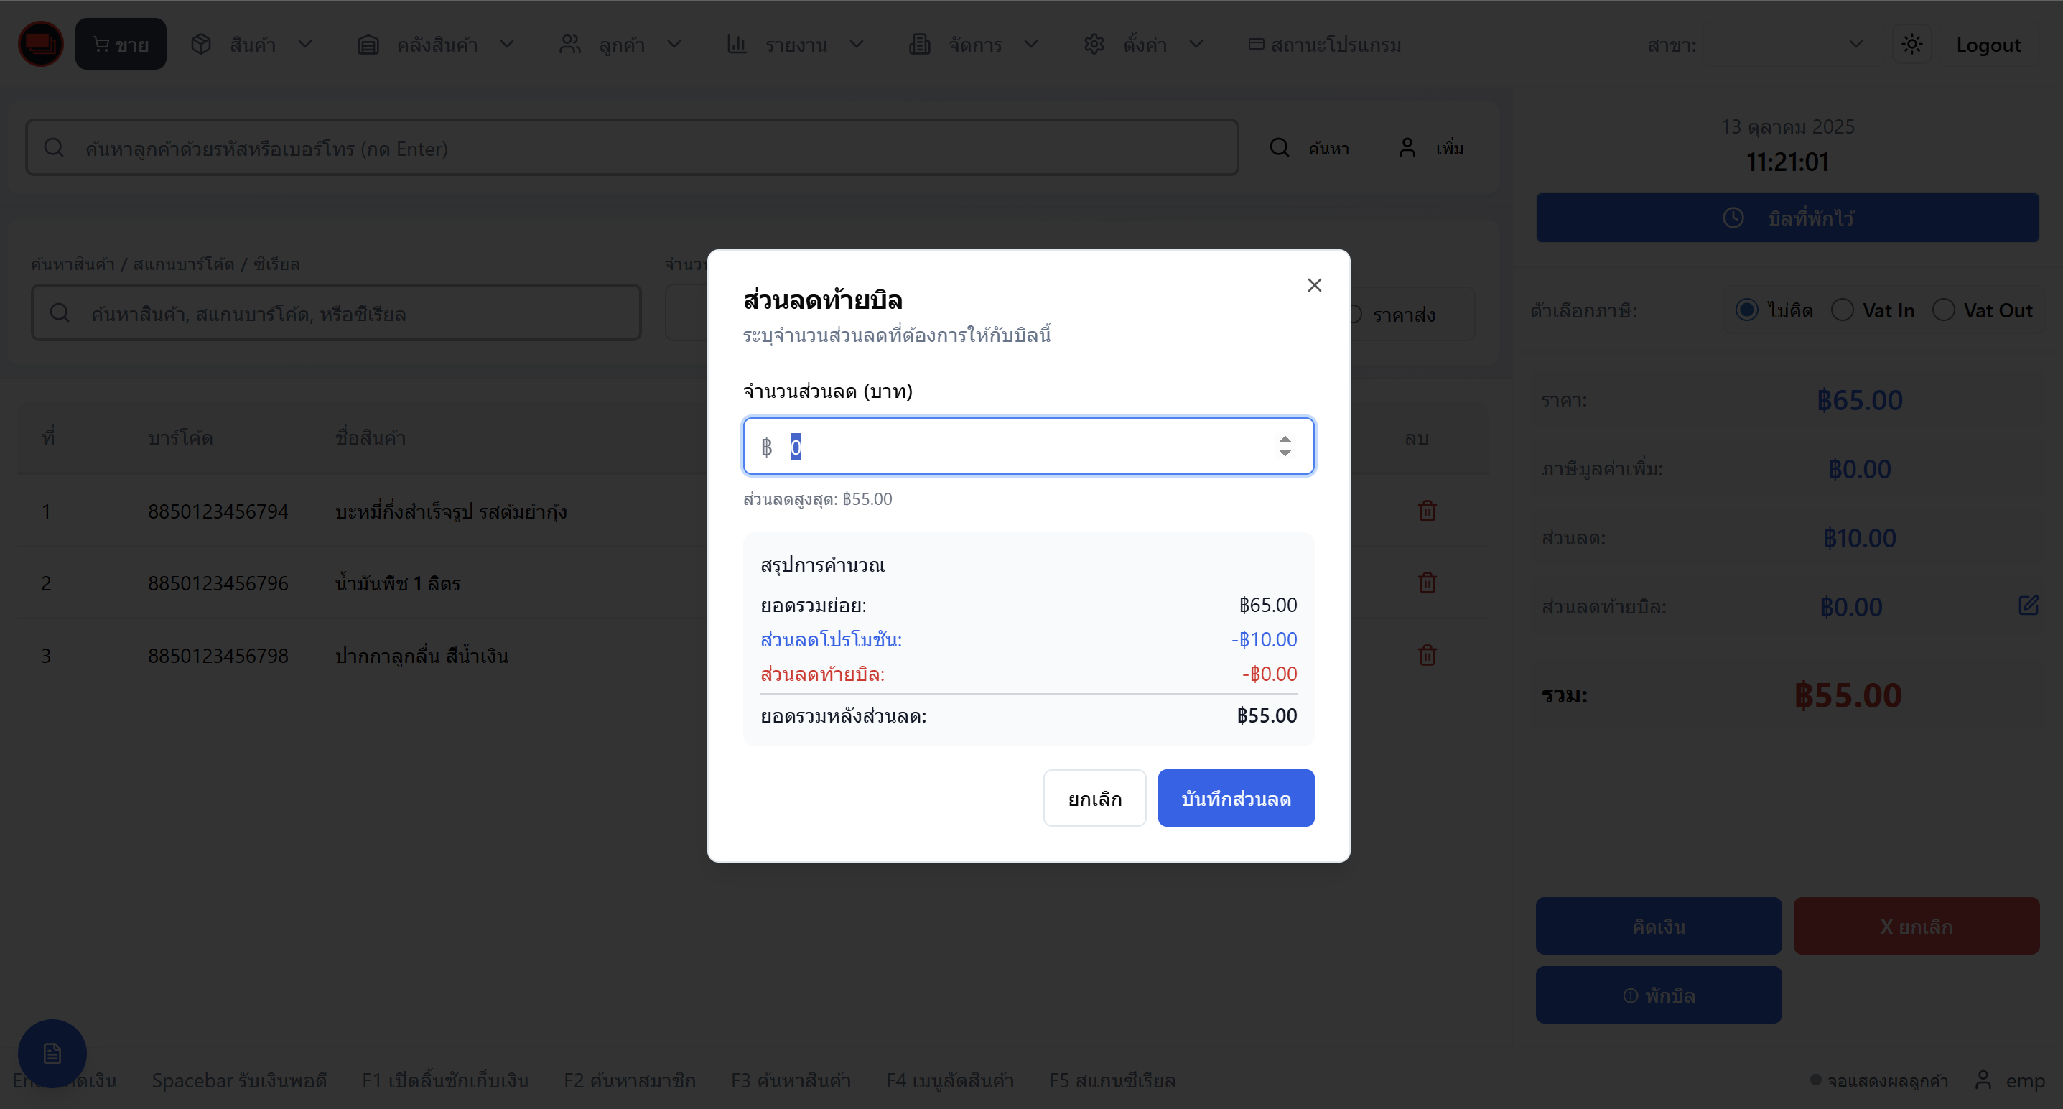2063x1109 pixels.
Task: Click the discount amount stepper arrows
Action: (1285, 446)
